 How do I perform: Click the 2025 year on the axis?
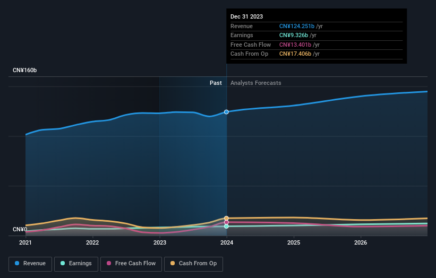click(x=294, y=243)
